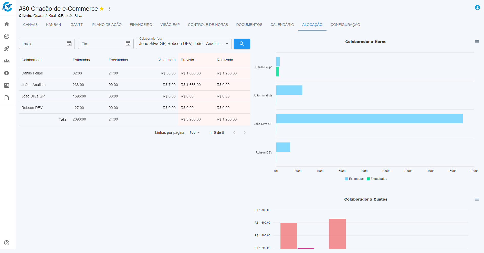Open the checkmark tasks icon in sidebar
484x253 pixels.
click(x=7, y=36)
